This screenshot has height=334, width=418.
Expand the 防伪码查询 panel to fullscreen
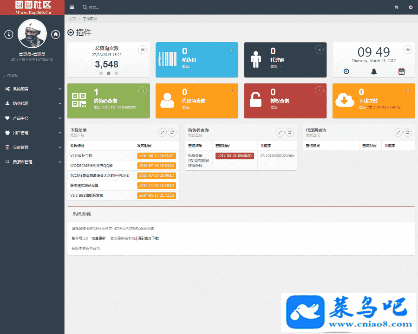tap(280, 132)
